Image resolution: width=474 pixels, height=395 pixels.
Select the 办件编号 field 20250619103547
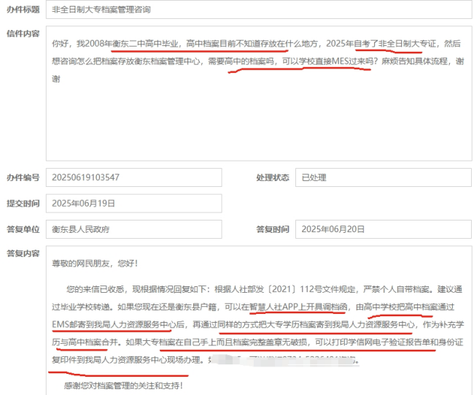134,177
